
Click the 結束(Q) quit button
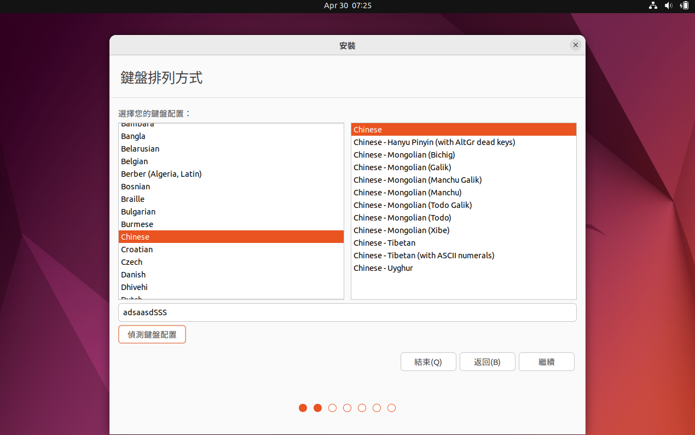(428, 362)
